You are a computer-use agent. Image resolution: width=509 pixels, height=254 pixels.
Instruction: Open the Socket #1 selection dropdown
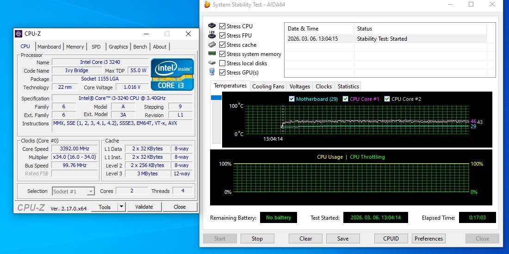[x=74, y=191]
